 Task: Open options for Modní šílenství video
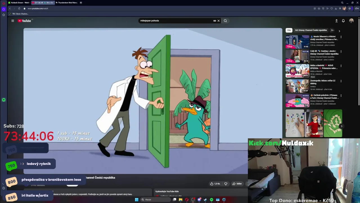click(341, 37)
